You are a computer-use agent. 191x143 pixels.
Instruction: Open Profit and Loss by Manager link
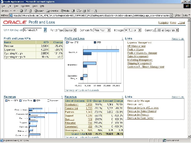point(142,53)
